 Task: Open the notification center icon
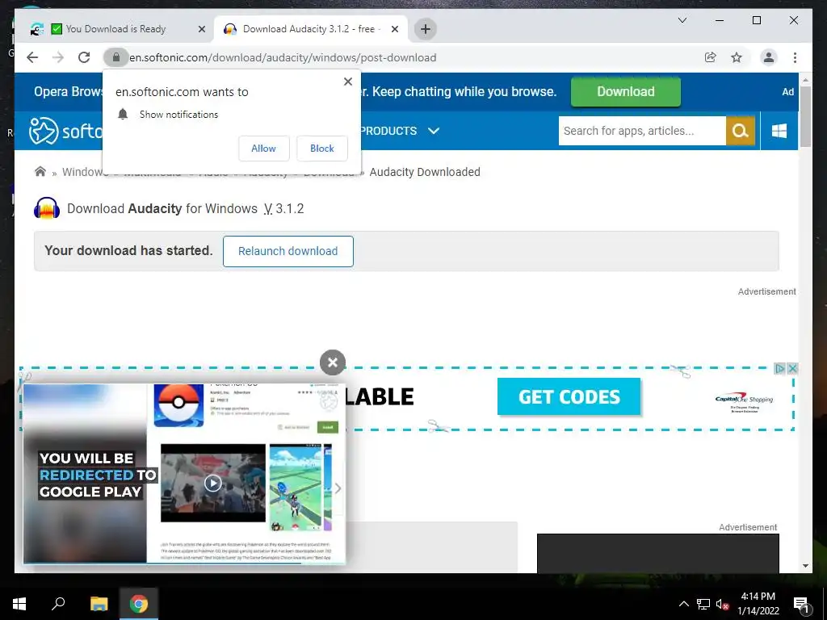tap(800, 604)
